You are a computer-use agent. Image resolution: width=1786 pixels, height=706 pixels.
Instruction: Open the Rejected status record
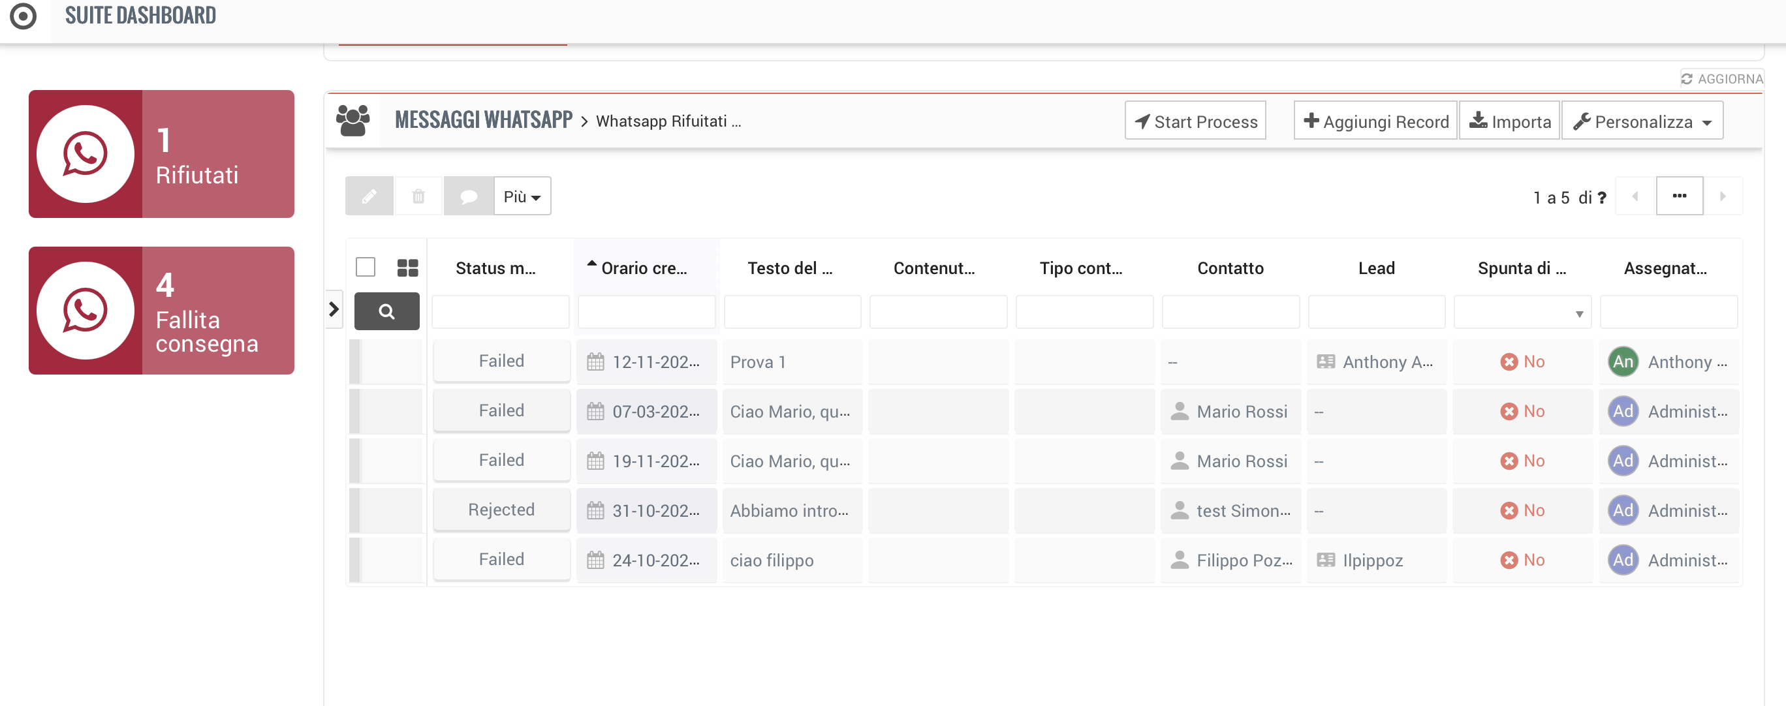(x=501, y=510)
